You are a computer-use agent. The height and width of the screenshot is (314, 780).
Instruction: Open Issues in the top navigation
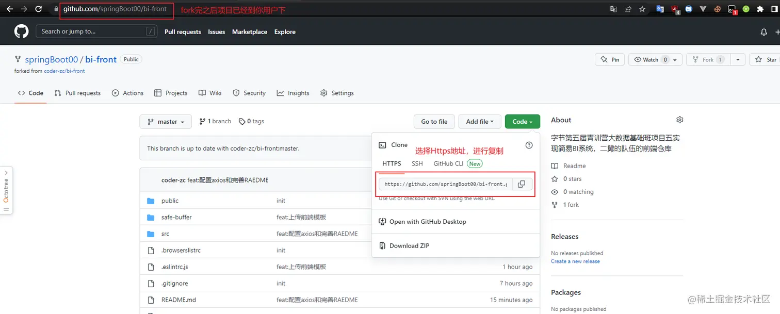coord(217,32)
